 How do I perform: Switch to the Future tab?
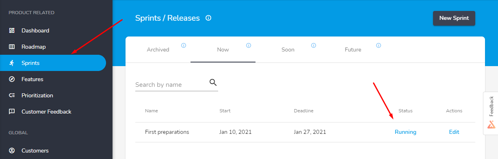coord(353,49)
